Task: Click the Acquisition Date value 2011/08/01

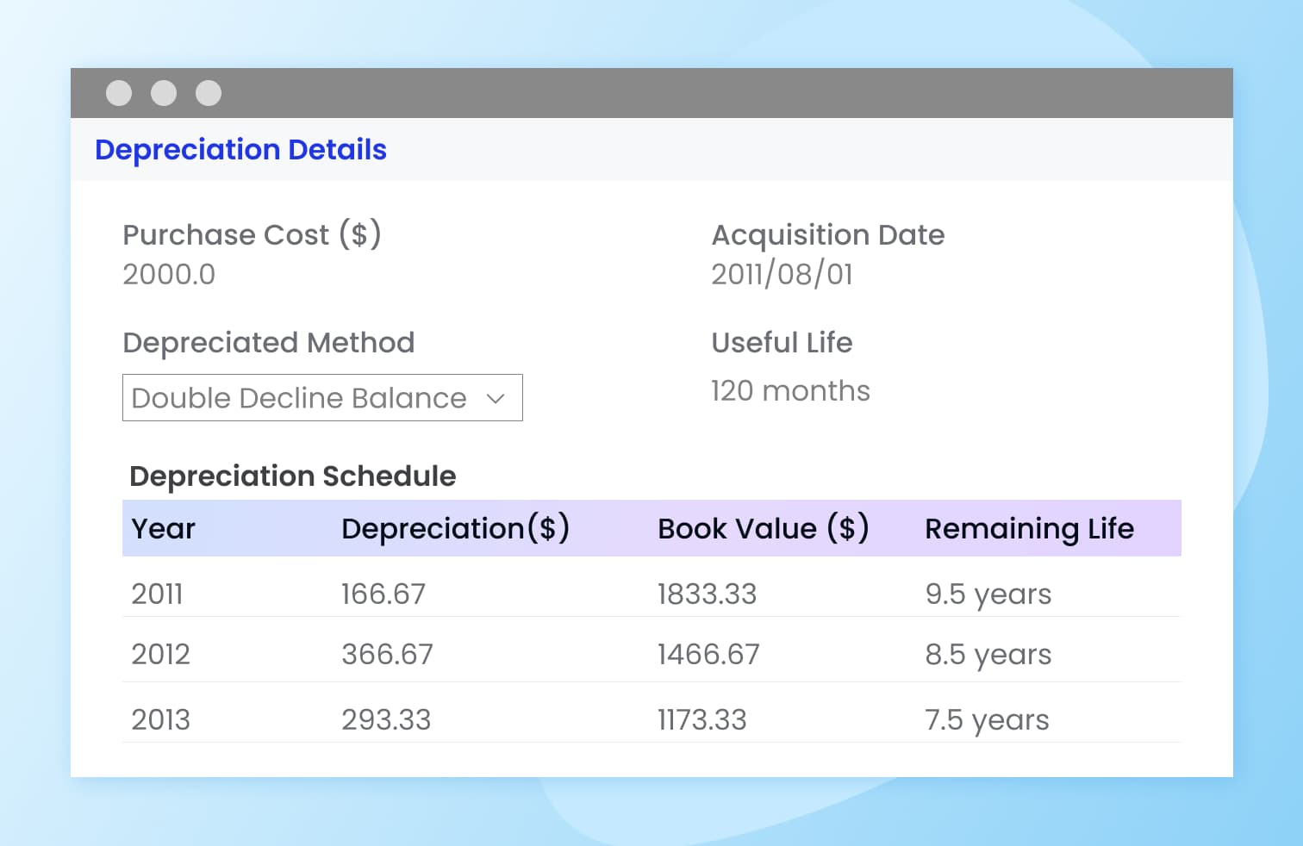Action: pyautogui.click(x=782, y=275)
